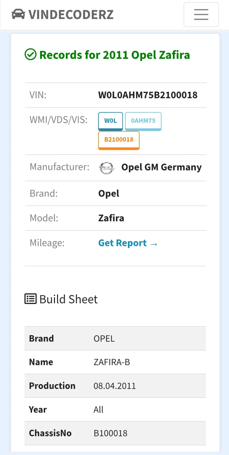Click the Opel manufacturer logo

click(106, 168)
